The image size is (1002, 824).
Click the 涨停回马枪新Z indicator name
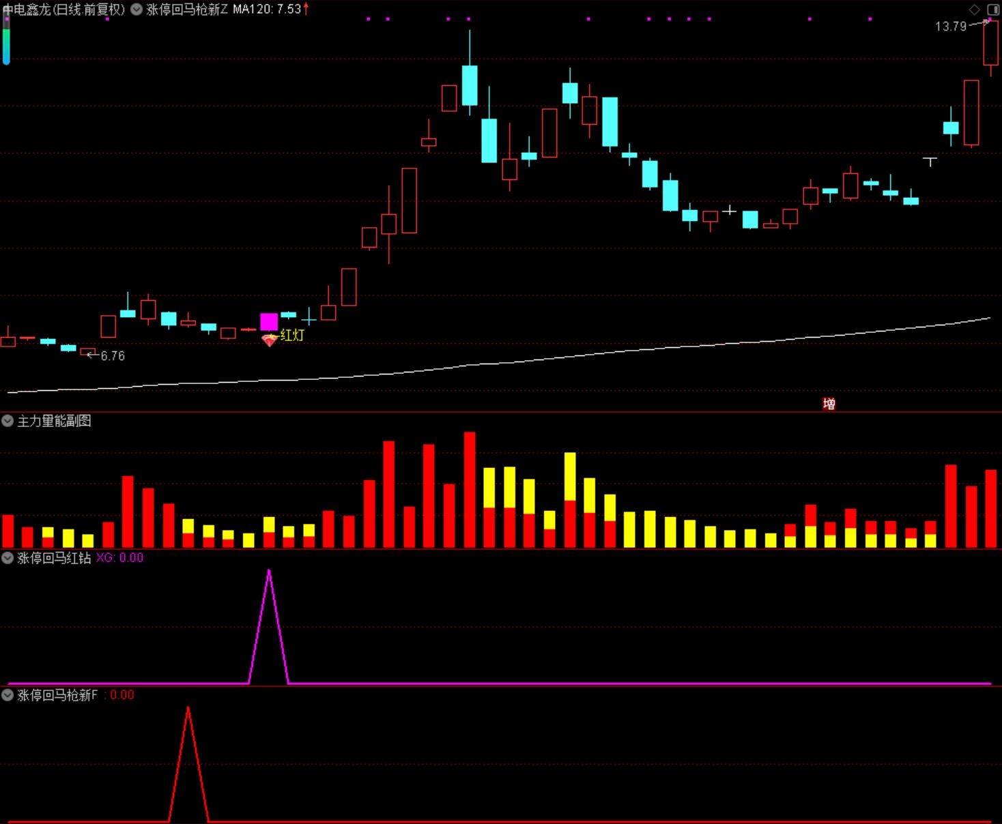click(187, 10)
